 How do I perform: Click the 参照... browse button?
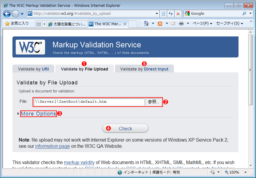pyautogui.click(x=153, y=102)
